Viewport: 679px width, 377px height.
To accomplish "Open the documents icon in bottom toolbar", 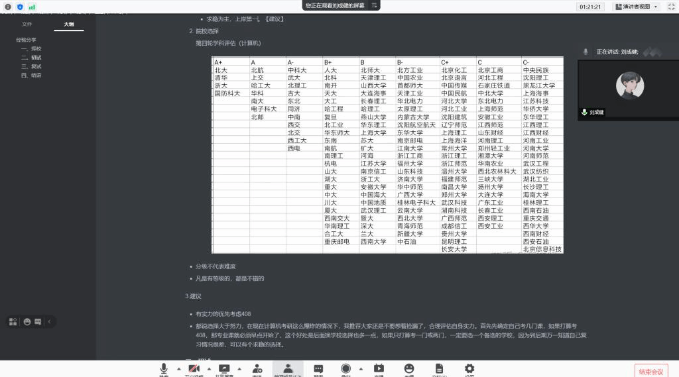I will (x=439, y=368).
